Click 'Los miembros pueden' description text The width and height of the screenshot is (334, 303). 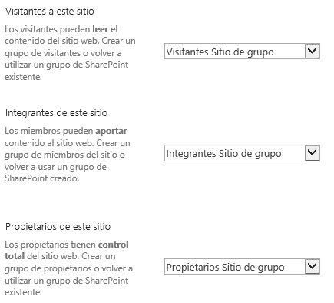49,131
